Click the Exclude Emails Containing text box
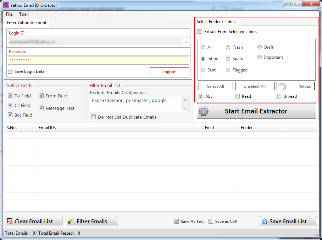322x240 pixels. [136, 104]
